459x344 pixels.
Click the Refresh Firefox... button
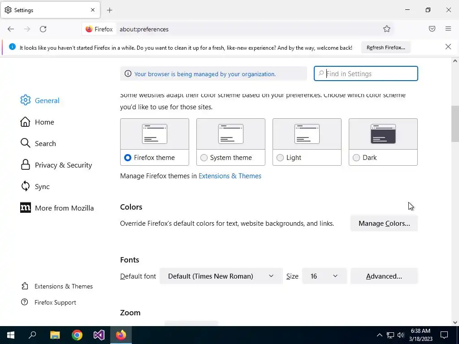(x=385, y=47)
